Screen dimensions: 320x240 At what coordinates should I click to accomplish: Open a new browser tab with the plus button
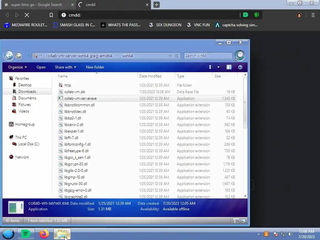click(x=157, y=5)
